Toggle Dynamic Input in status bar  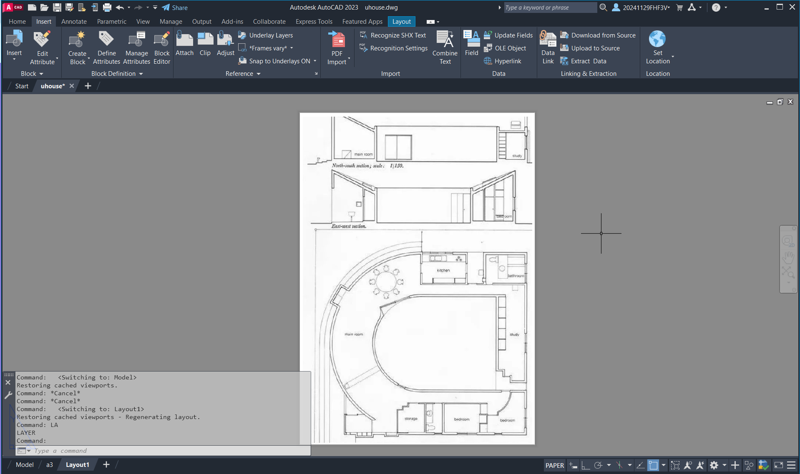(x=574, y=465)
